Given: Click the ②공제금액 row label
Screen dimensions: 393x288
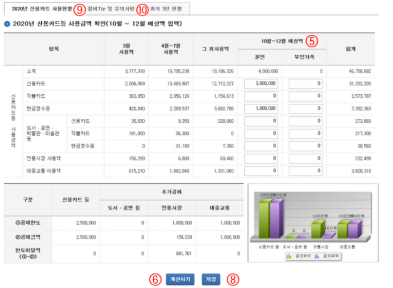Looking at the screenshot, I should (28, 237).
